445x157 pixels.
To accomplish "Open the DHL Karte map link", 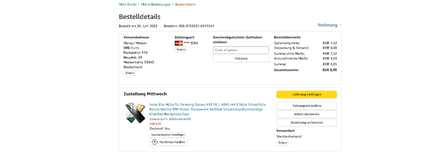I will pos(135,48).
